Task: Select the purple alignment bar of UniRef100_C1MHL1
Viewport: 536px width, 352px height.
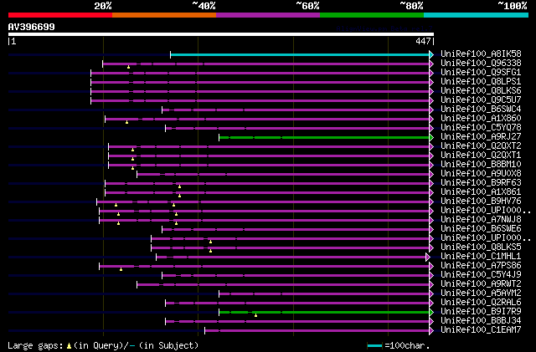Action: [x=291, y=257]
